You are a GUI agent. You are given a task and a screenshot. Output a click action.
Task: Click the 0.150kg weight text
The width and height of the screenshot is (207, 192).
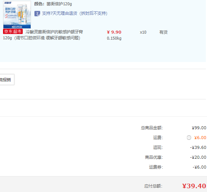114,39
